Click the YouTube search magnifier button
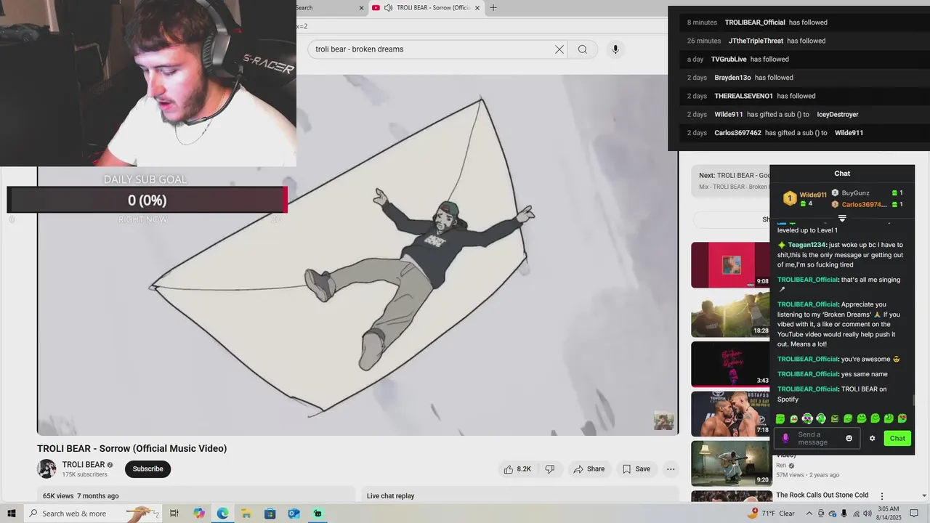Image resolution: width=930 pixels, height=523 pixels. (x=583, y=49)
